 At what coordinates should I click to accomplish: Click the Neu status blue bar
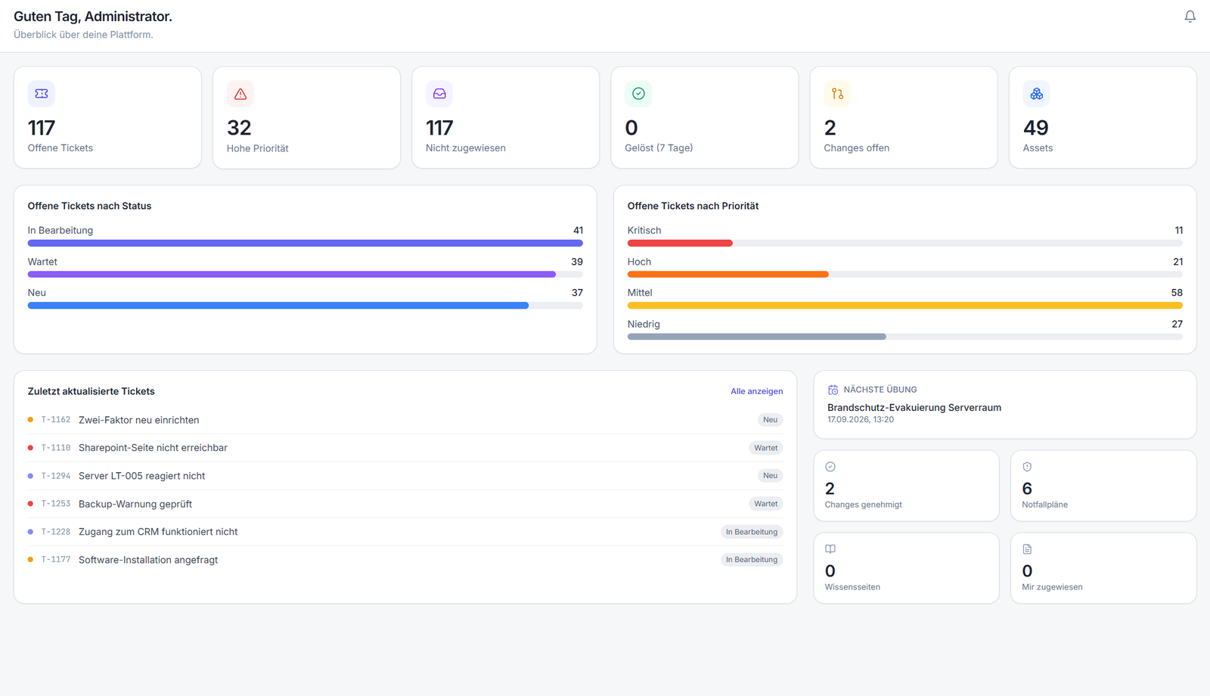(278, 306)
